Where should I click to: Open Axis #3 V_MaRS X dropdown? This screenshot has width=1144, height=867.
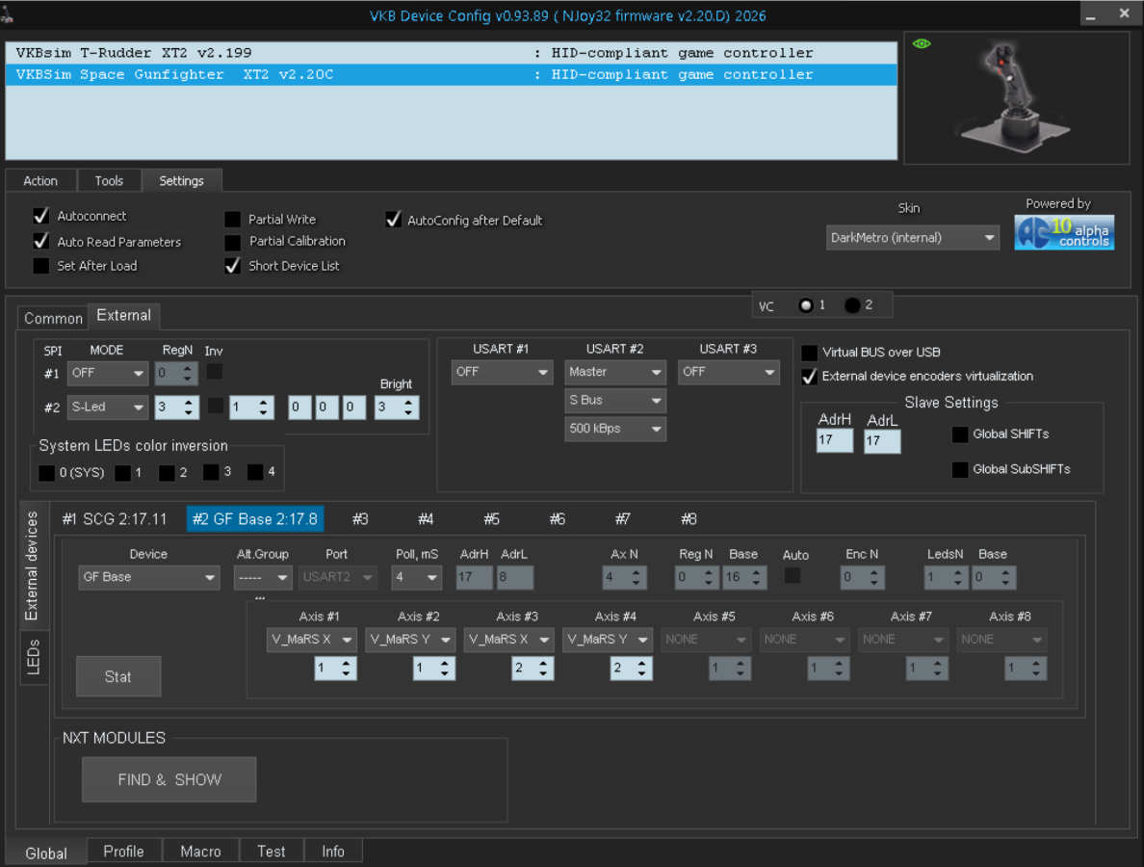508,640
